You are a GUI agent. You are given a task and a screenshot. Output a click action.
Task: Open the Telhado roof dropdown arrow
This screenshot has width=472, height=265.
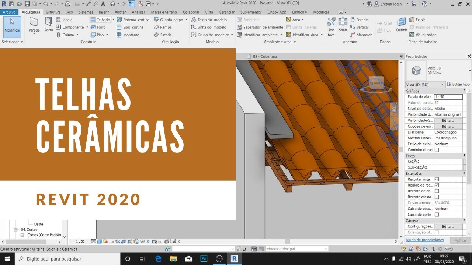click(113, 20)
